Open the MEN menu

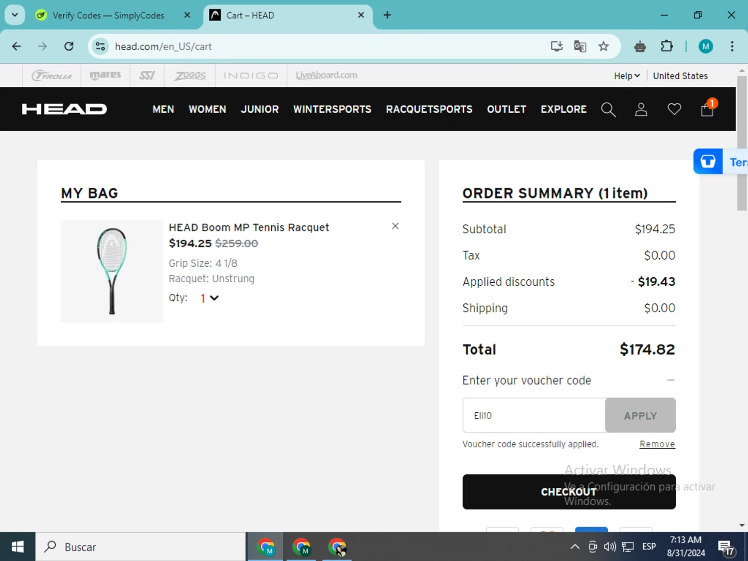click(163, 109)
